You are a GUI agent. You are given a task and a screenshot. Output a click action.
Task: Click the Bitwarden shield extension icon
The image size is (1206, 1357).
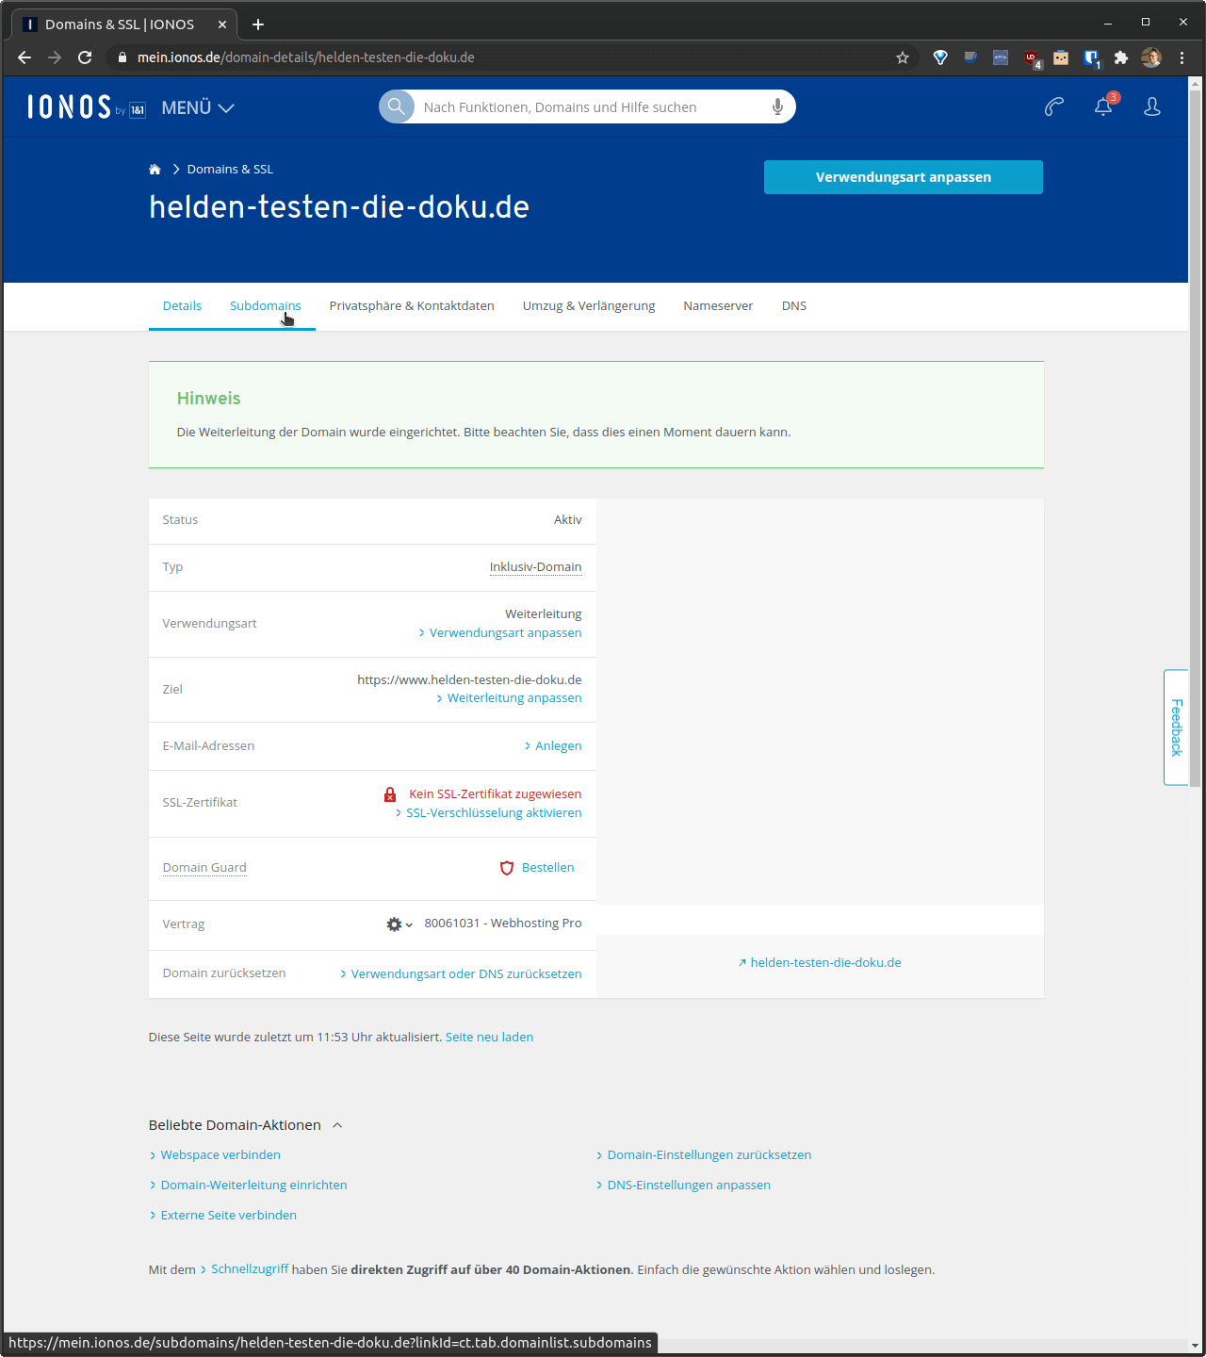pyautogui.click(x=1092, y=58)
